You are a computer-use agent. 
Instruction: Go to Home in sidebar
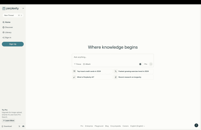(x=6, y=22)
